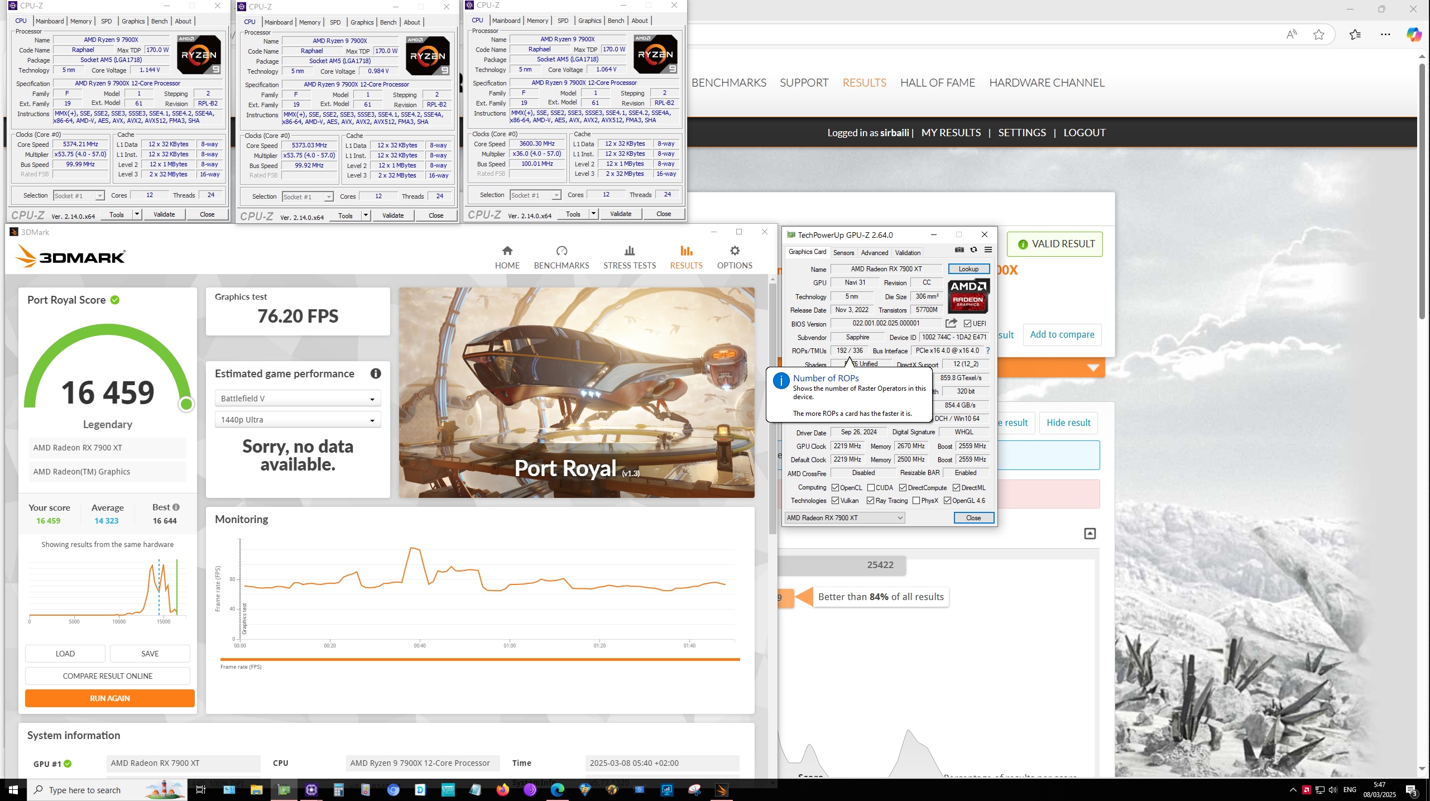Click the orange frame rate timeline bar
1430x801 pixels.
click(480, 659)
